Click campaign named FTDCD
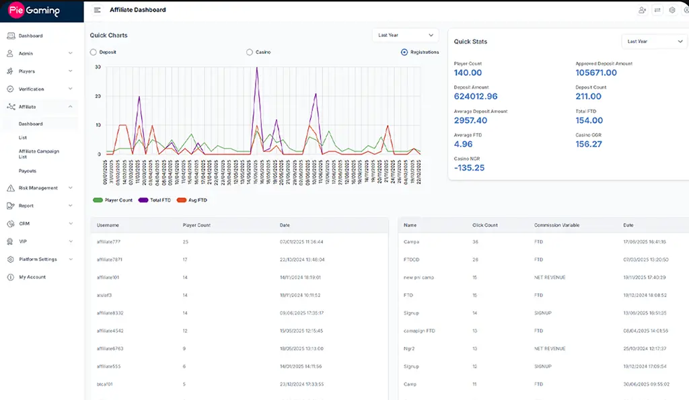The height and width of the screenshot is (400, 689). (x=411, y=259)
